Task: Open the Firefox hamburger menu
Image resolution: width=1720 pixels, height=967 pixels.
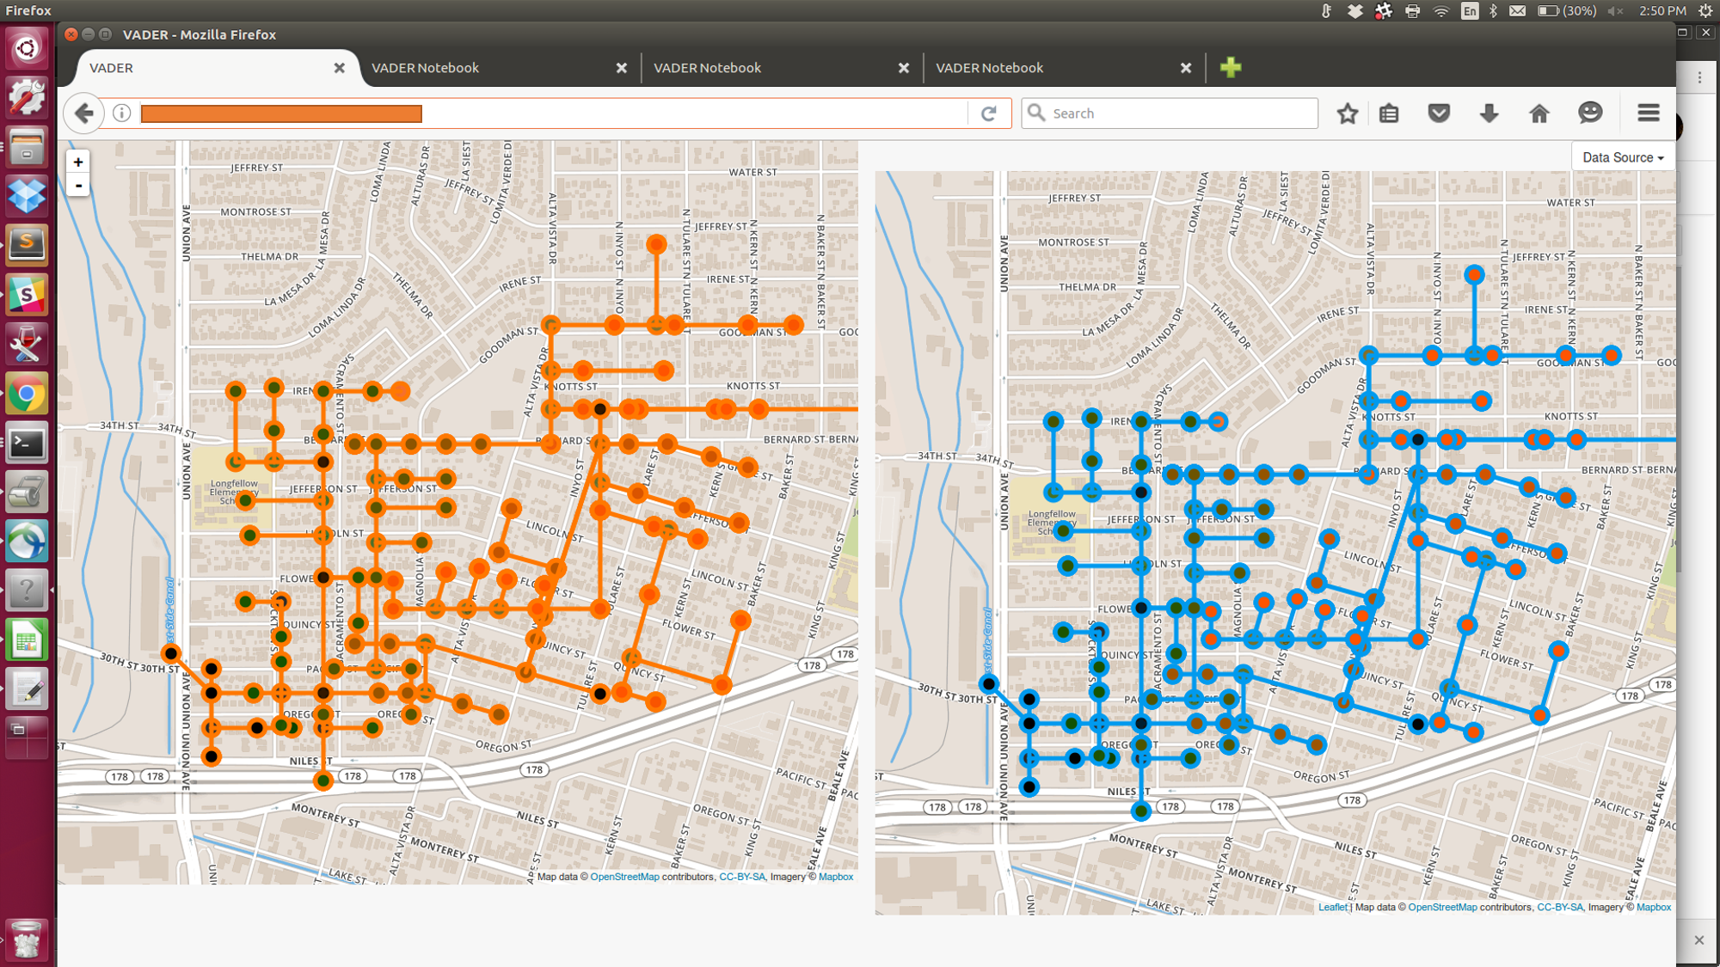Action: tap(1649, 113)
